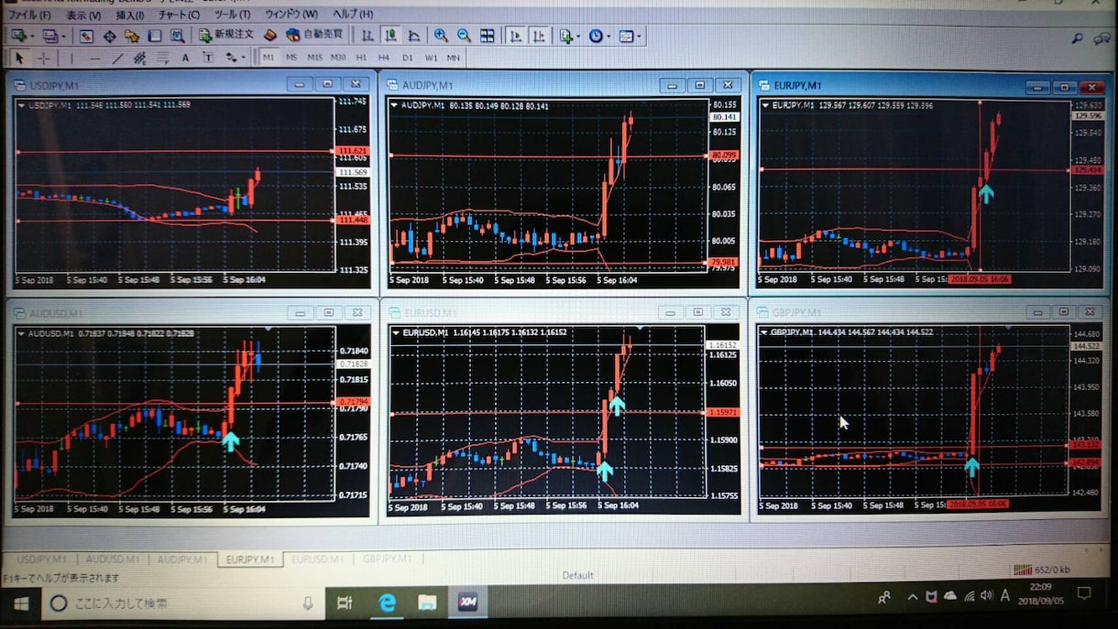This screenshot has height=629, width=1118.
Task: Select the crosshair cursor tool
Action: (x=43, y=58)
